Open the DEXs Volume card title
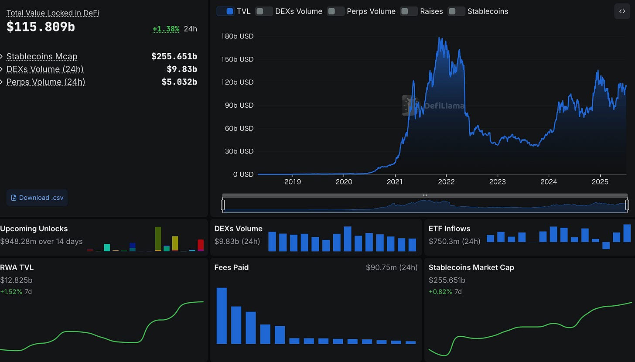This screenshot has width=635, height=362. click(239, 229)
